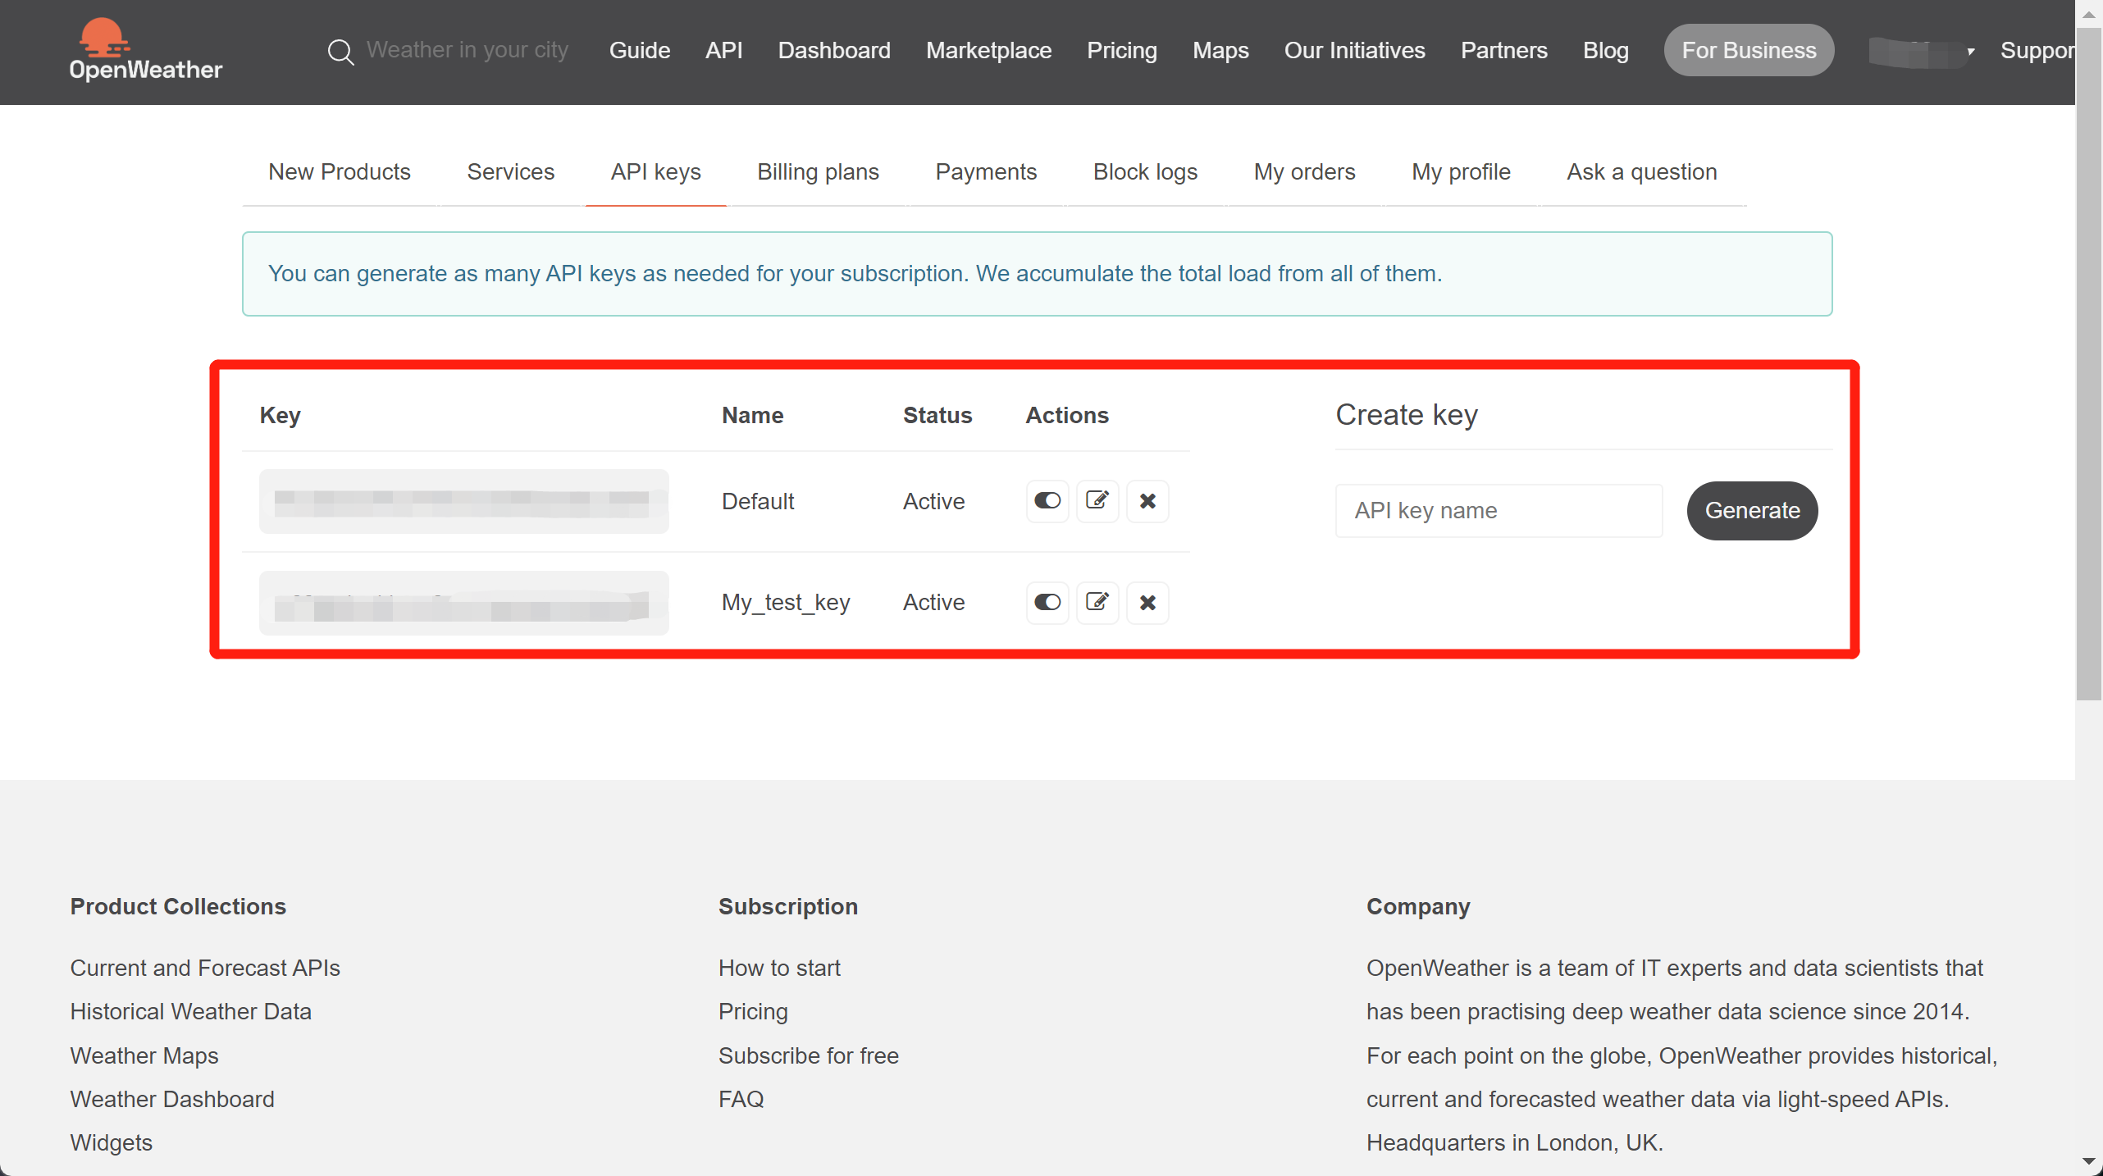Edit the Default API key name

pos(1097,501)
